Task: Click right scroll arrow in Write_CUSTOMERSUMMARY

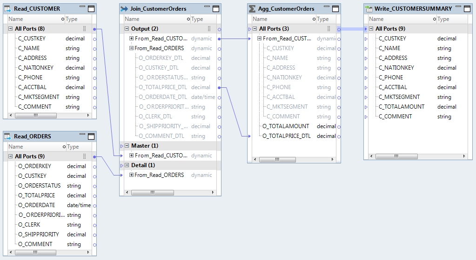Action: tap(464, 156)
